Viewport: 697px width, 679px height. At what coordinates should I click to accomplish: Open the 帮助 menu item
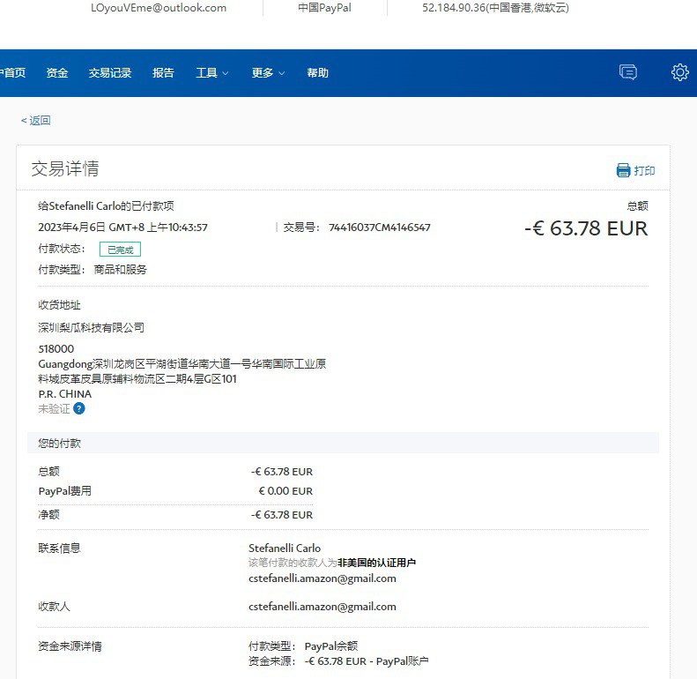(317, 73)
